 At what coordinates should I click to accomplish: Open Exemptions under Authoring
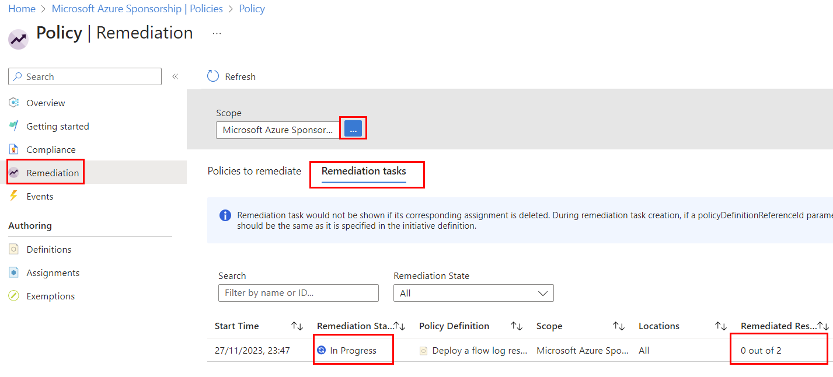coord(50,296)
